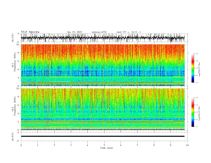Select the 'start UT = 14:0 :1' text
211x163 pixels.
(x=129, y=32)
